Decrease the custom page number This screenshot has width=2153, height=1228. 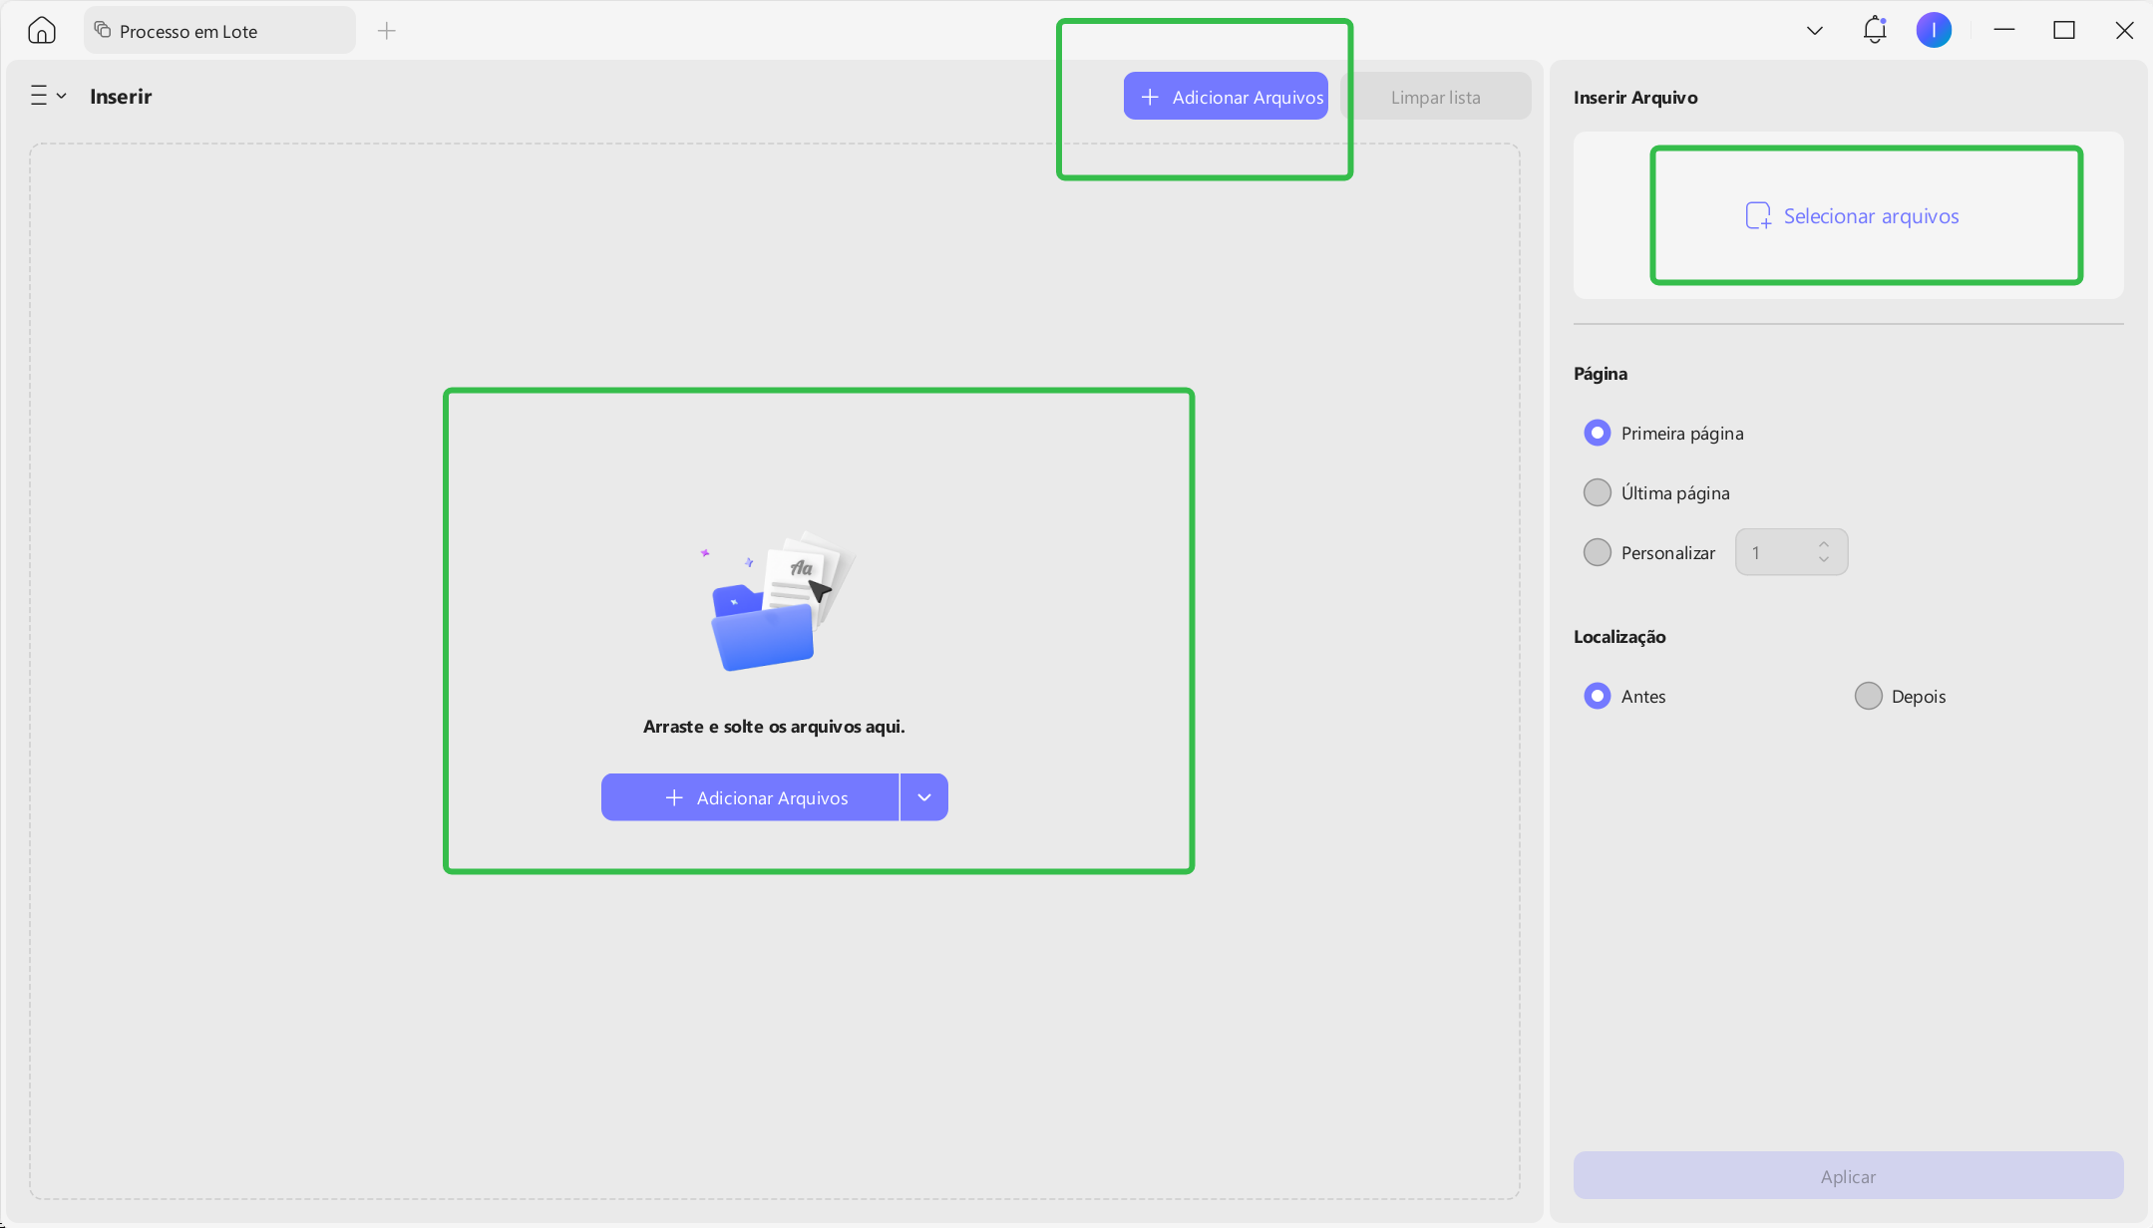click(x=1824, y=560)
